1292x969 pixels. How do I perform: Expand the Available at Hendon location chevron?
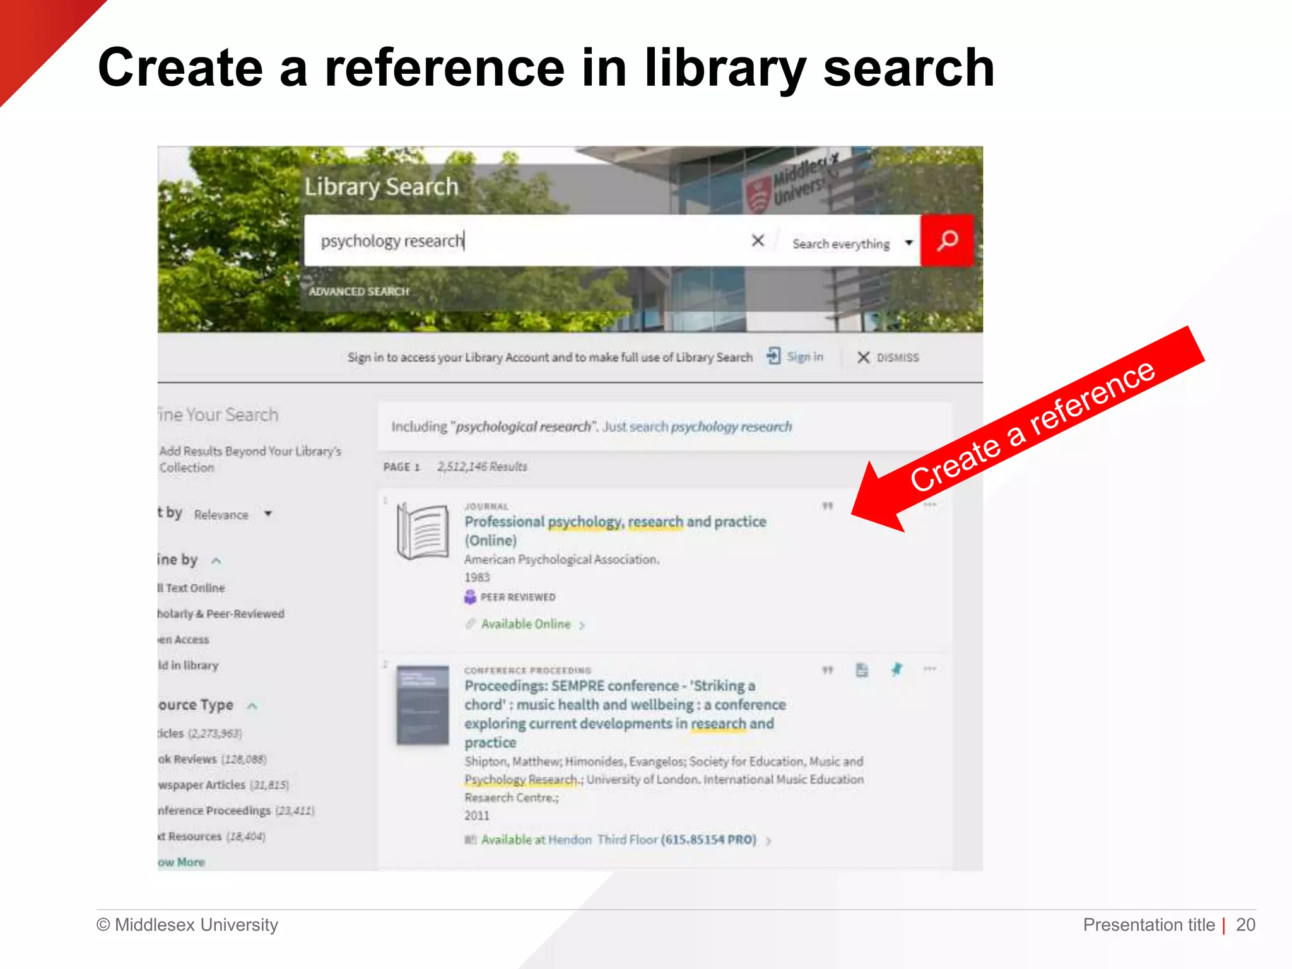(768, 841)
